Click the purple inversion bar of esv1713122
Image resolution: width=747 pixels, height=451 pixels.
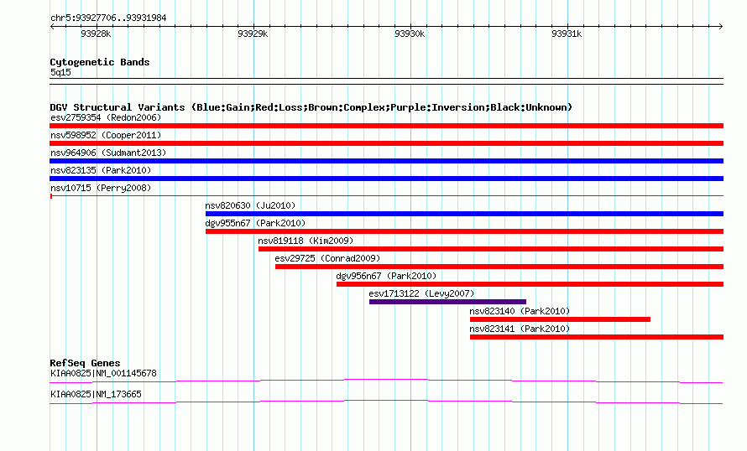pyautogui.click(x=448, y=302)
